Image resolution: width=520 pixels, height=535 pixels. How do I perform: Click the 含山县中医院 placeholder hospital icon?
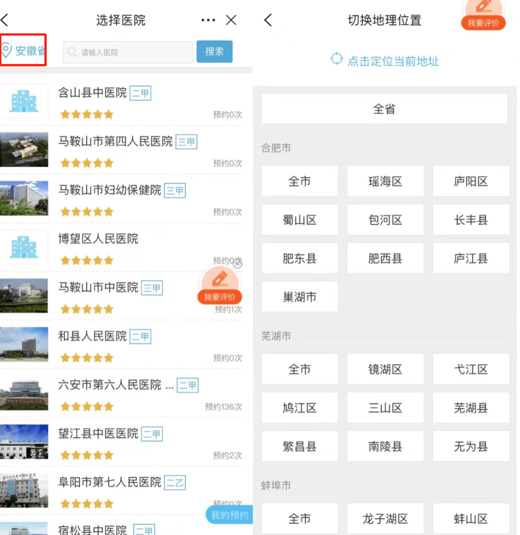tap(24, 101)
